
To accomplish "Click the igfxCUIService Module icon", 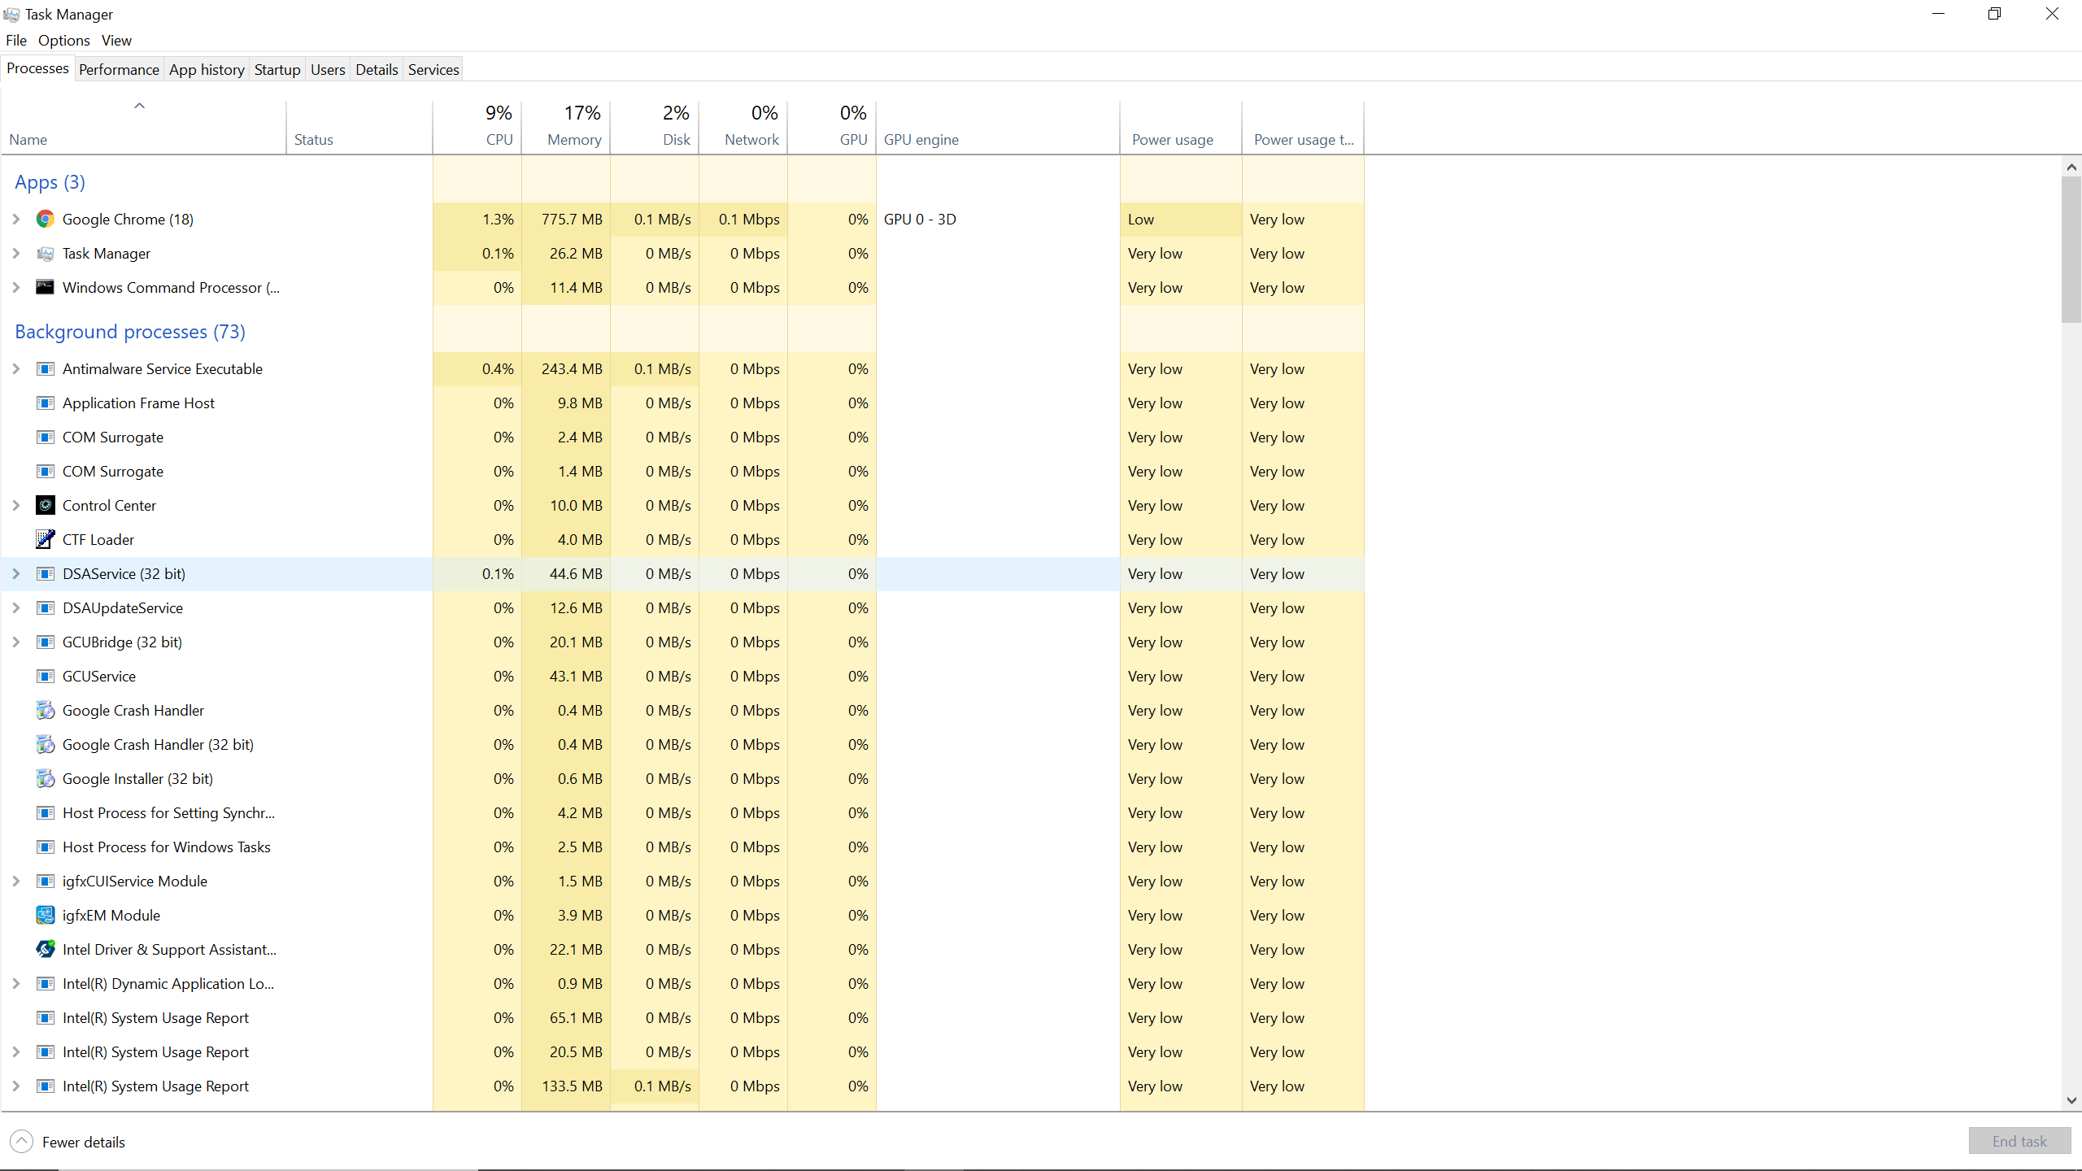I will 46,881.
